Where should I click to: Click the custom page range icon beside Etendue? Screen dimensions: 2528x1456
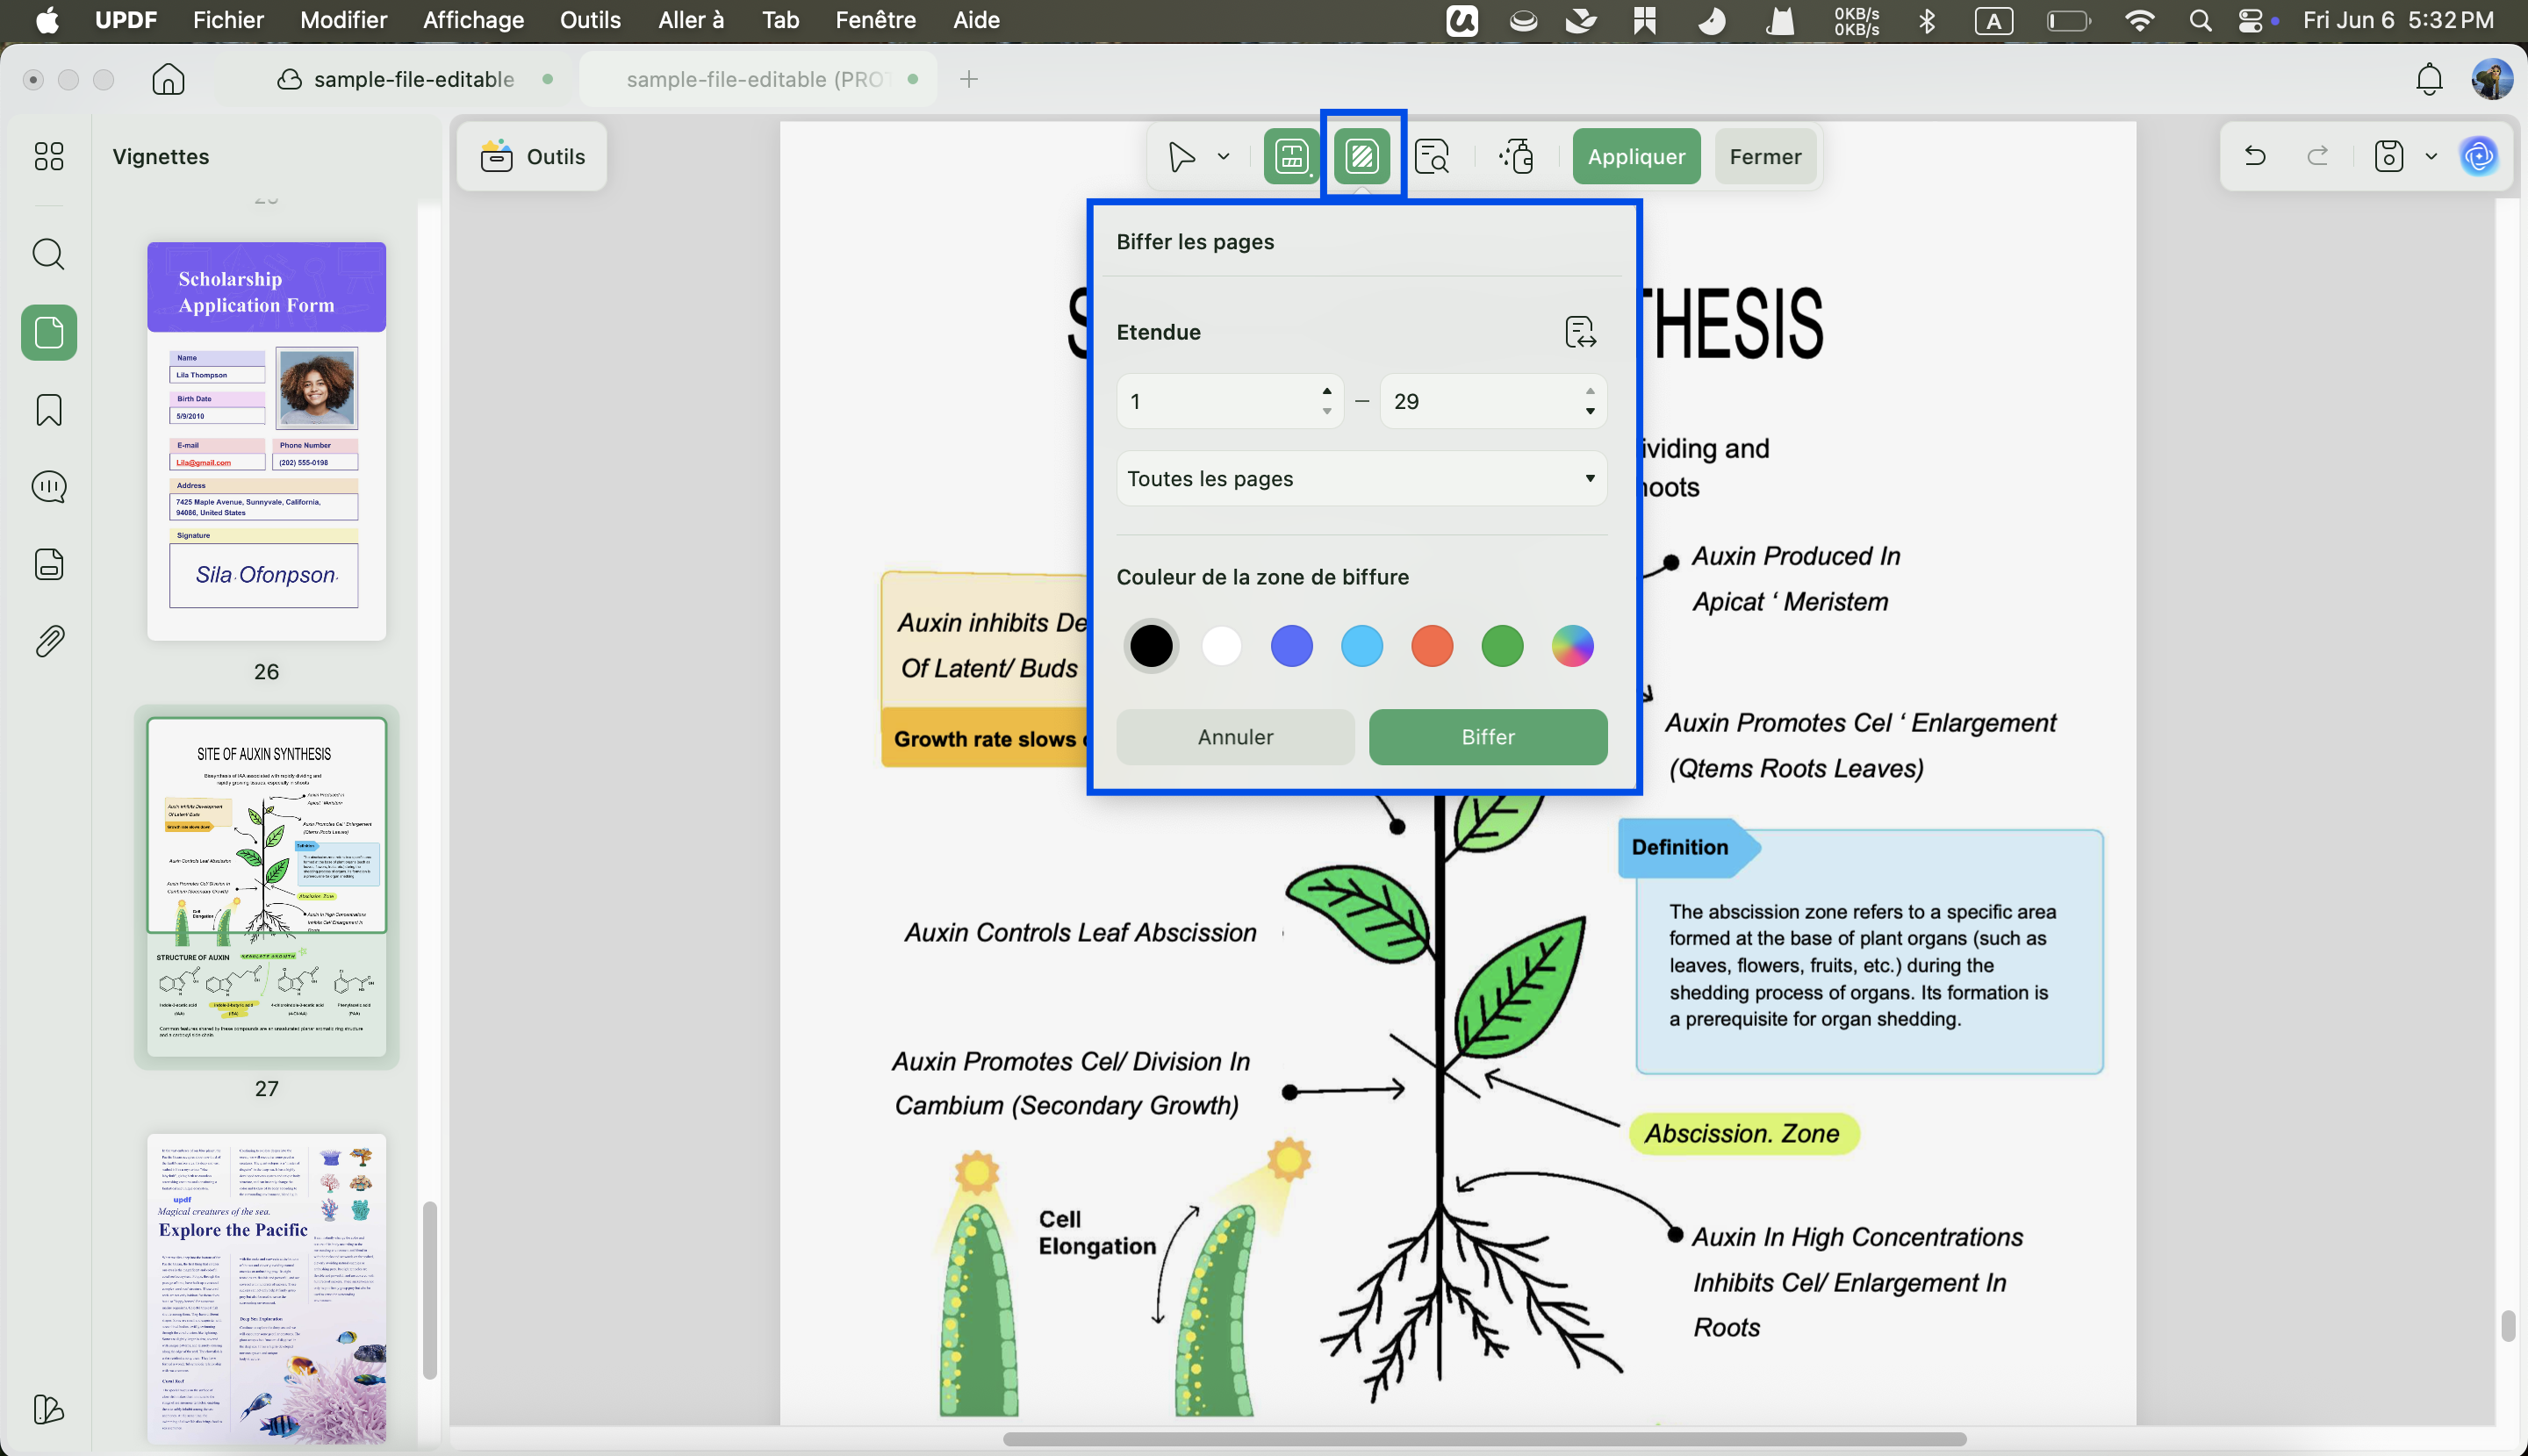(1580, 332)
